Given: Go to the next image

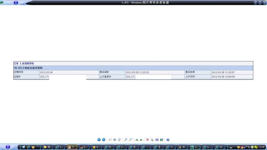Looking at the screenshot, I should pyautogui.click(x=103, y=140).
